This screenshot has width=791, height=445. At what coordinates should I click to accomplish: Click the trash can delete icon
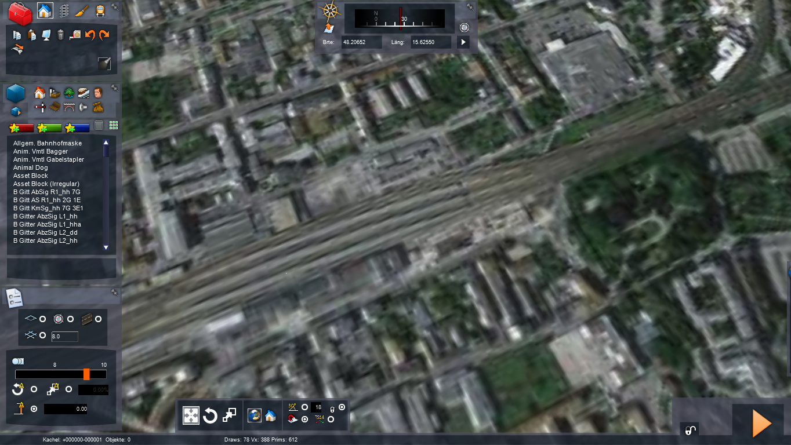point(60,35)
